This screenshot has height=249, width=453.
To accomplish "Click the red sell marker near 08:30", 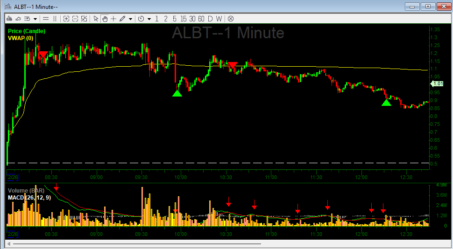I will [43, 54].
